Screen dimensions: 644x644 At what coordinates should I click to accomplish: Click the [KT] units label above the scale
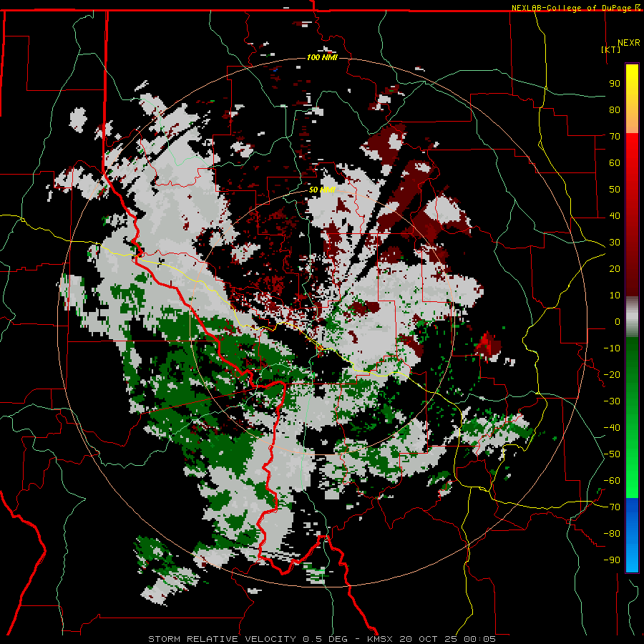coord(611,49)
